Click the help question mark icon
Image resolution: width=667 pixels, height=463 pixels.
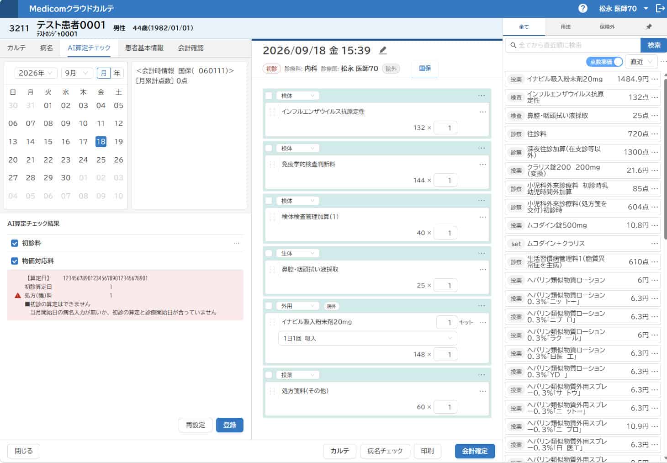pyautogui.click(x=582, y=8)
